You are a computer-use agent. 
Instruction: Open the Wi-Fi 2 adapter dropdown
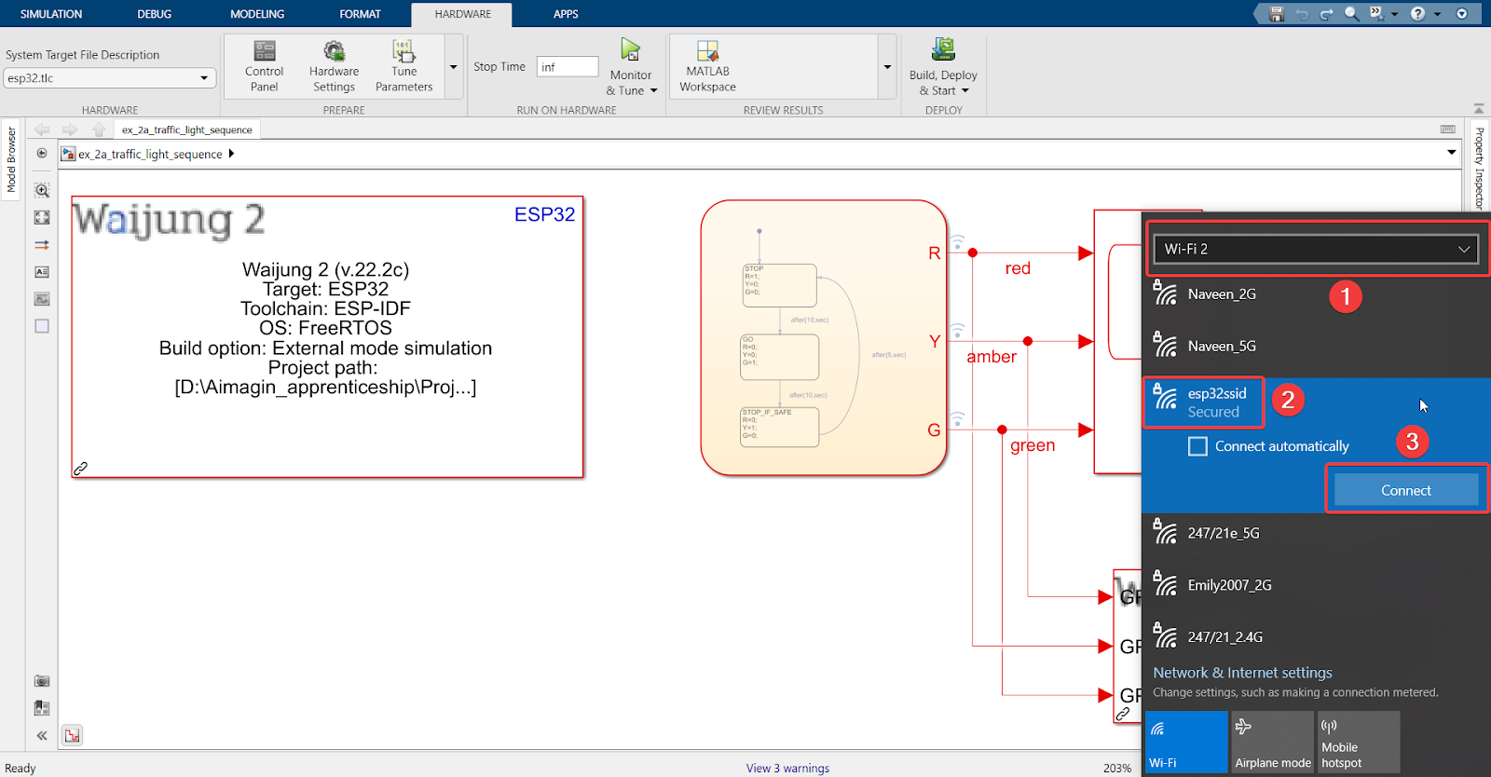tap(1316, 249)
